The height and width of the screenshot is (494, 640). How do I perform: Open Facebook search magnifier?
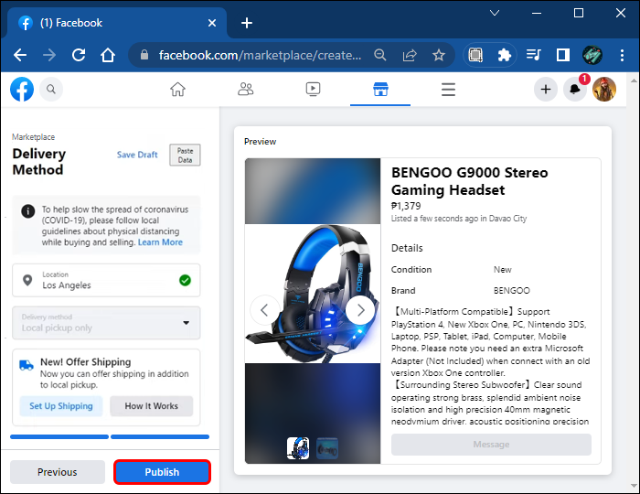click(x=51, y=90)
